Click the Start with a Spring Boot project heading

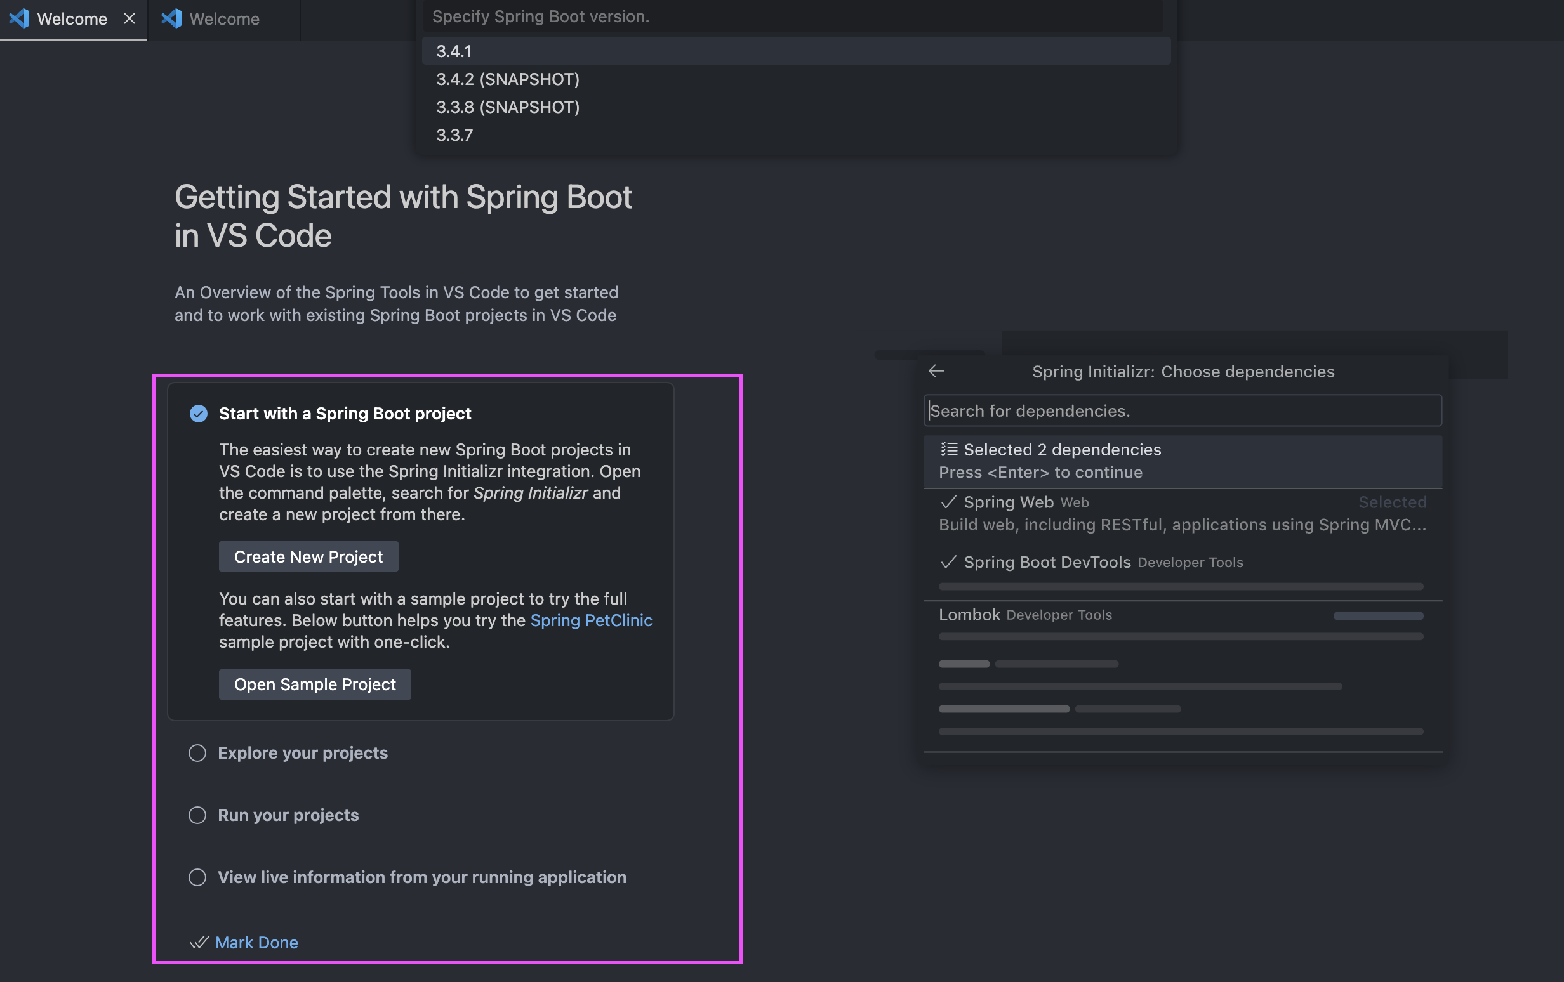point(345,414)
